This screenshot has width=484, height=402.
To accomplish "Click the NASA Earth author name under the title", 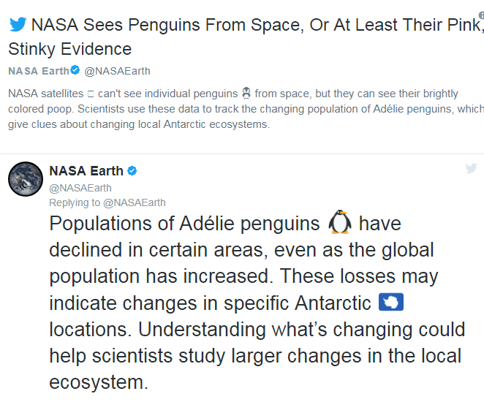I will (x=38, y=71).
